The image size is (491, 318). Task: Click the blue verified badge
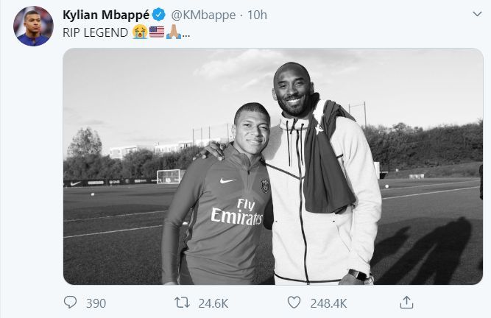pyautogui.click(x=158, y=16)
